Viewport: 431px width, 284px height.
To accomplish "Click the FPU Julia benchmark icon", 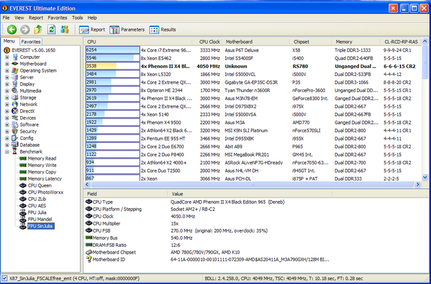I will tap(23, 213).
